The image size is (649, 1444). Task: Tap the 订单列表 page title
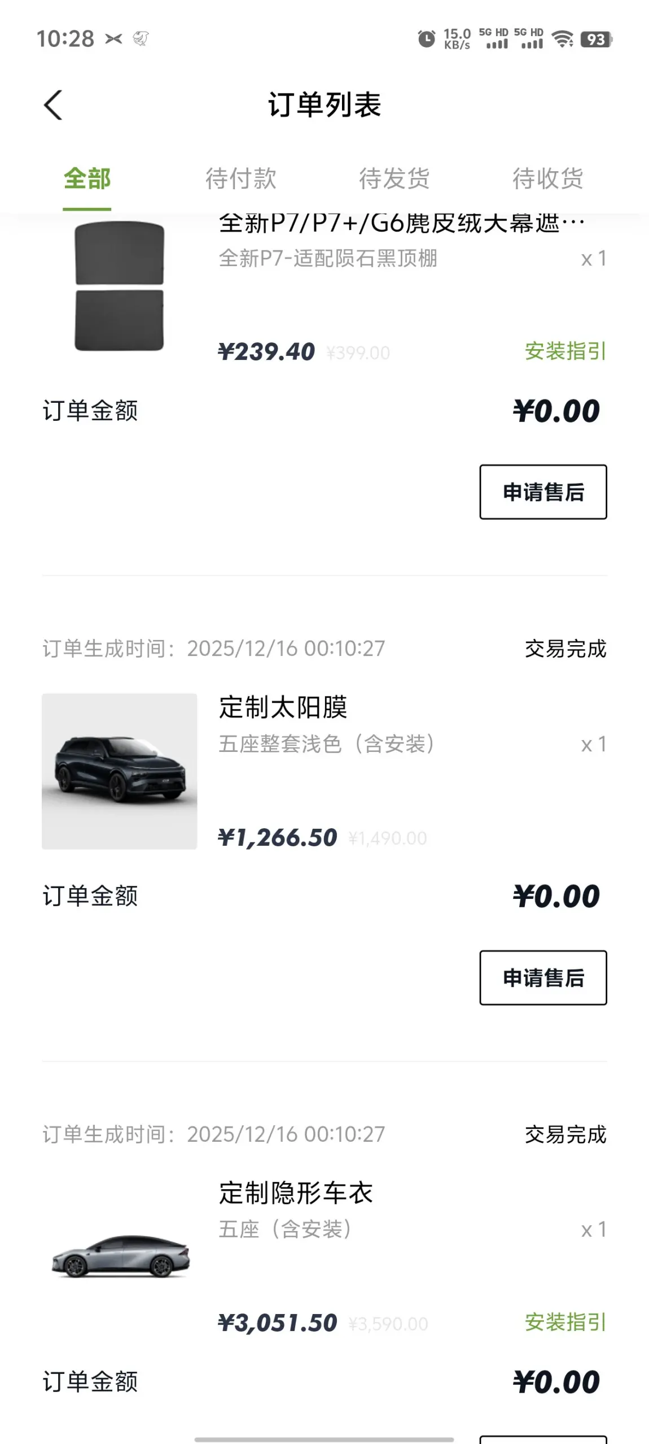click(324, 105)
